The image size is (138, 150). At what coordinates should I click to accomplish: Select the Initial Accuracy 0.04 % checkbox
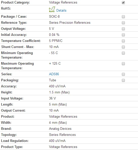[123, 35]
